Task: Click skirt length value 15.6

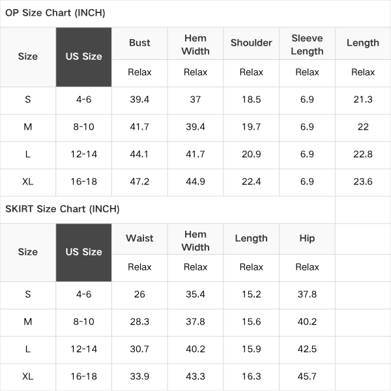Action: [x=252, y=322]
